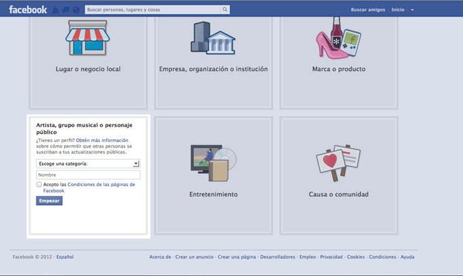The width and height of the screenshot is (463, 276).
Task: Open Crear un anuncio footer link
Action: click(x=194, y=257)
